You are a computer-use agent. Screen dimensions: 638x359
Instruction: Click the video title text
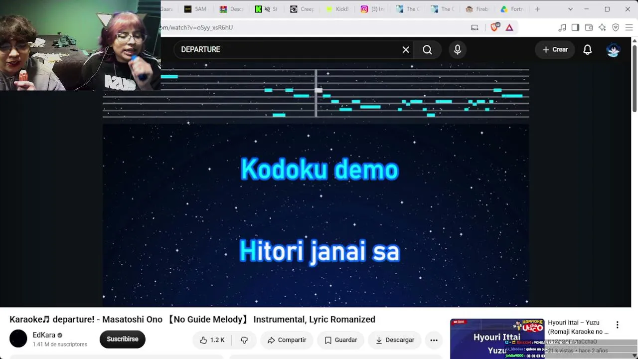pyautogui.click(x=192, y=319)
